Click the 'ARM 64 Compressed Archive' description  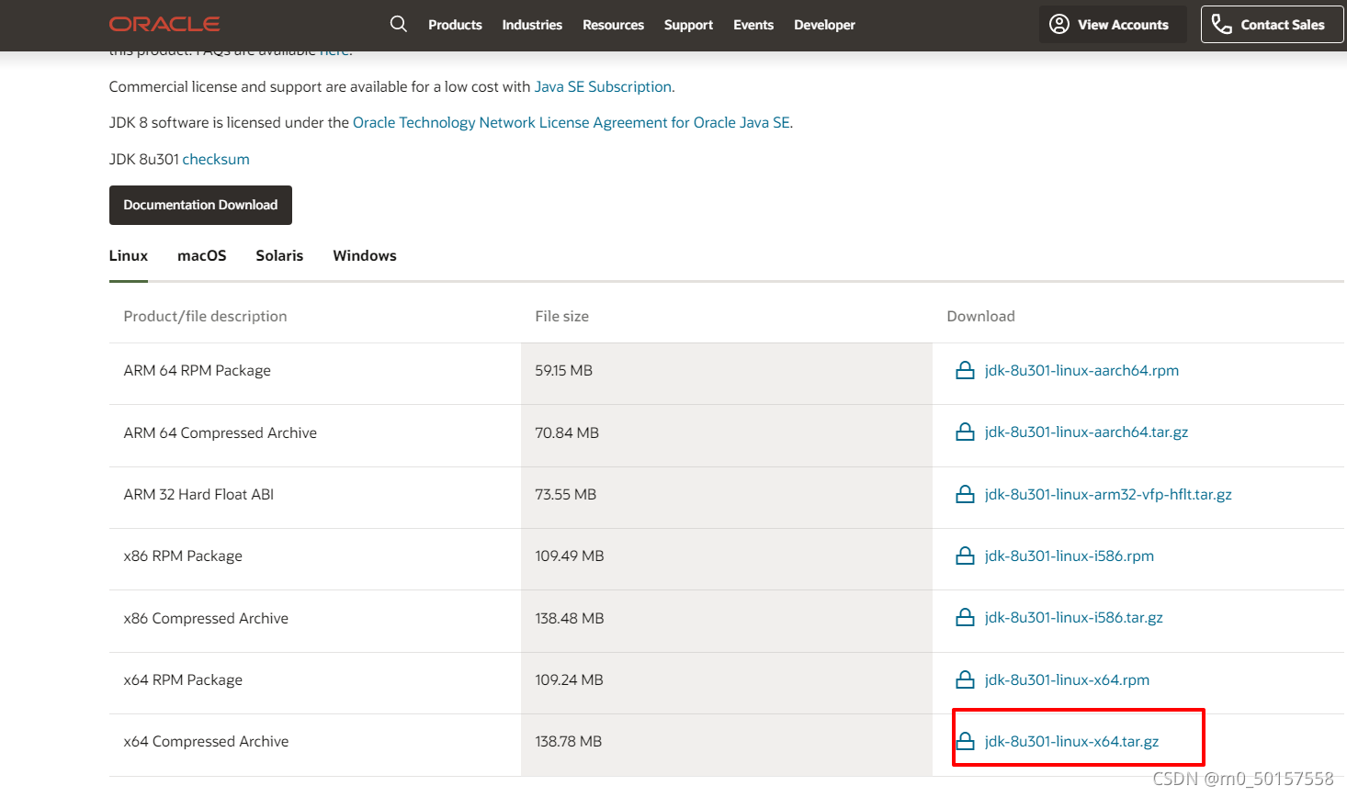click(x=221, y=432)
